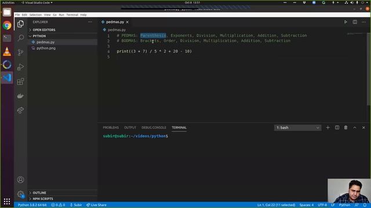Create a new terminal with plus icon
This screenshot has width=371, height=208.
pos(328,128)
